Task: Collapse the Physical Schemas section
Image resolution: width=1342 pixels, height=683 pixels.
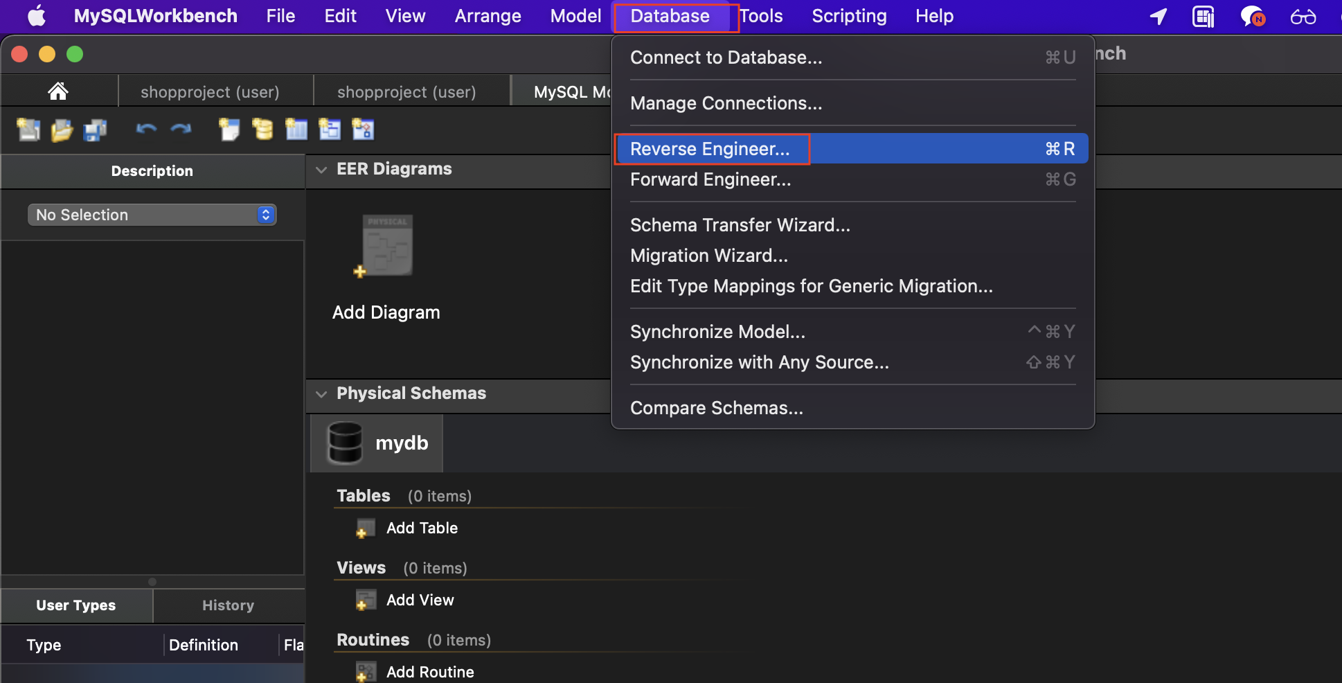Action: [x=321, y=394]
